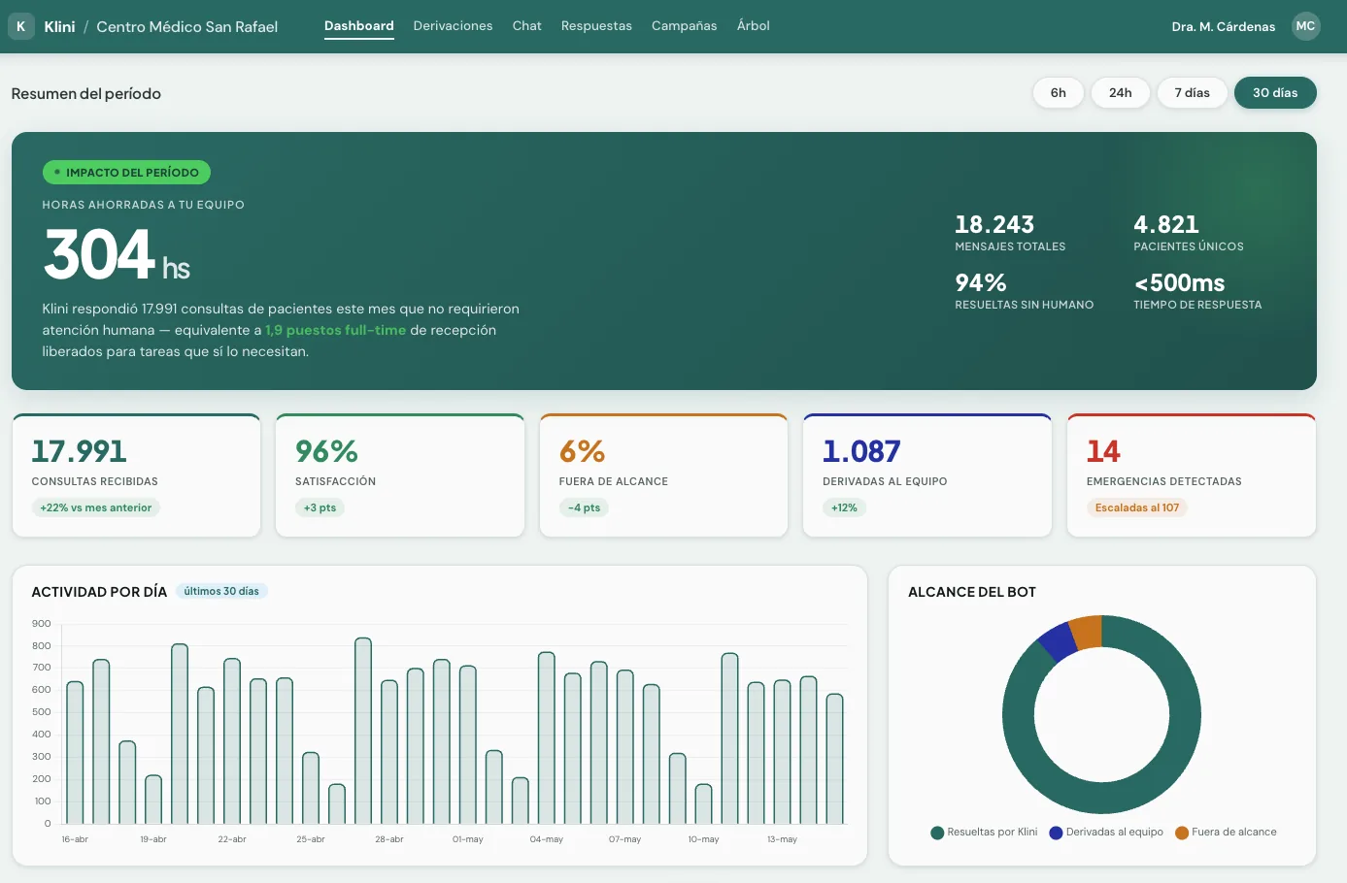Switch to the Derivaciones tab
The image size is (1347, 883).
(x=453, y=26)
